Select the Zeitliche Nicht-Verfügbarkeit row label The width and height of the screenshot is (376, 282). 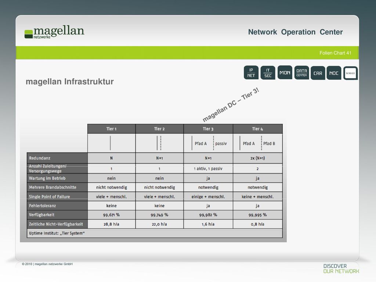(x=57, y=224)
